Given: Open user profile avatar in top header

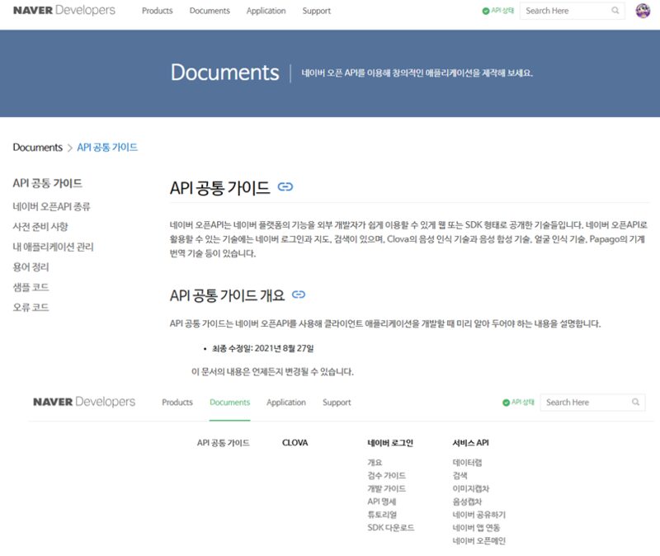Looking at the screenshot, I should click(x=643, y=11).
